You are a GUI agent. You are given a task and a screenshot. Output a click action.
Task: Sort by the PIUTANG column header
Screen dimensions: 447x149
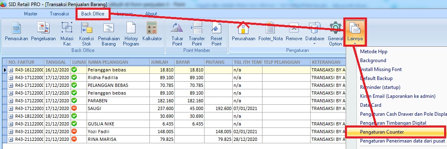click(x=218, y=62)
